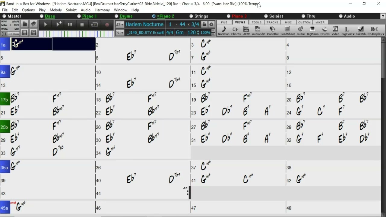Click the open song folder icon
Image resolution: width=386 pixels, height=217 pixels.
[x=34, y=24]
